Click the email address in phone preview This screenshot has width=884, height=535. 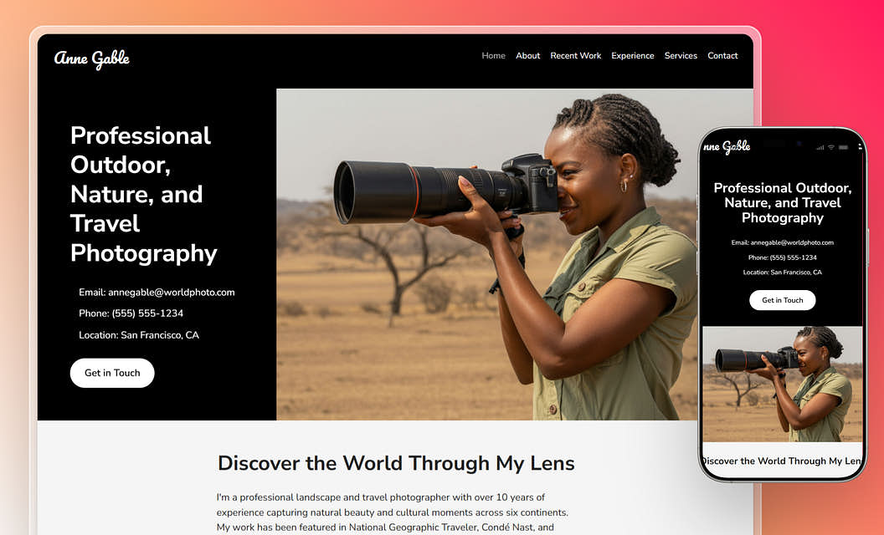pyautogui.click(x=782, y=242)
